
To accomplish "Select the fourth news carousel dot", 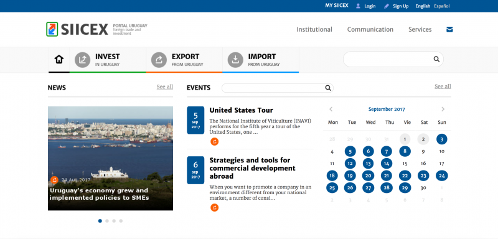I will point(121,221).
